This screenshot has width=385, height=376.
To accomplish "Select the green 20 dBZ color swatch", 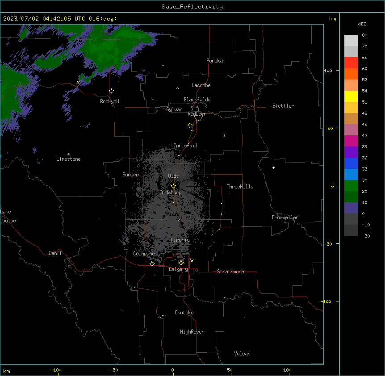I will (x=351, y=186).
